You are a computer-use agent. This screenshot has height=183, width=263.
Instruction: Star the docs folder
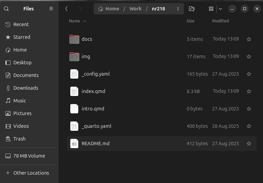(249, 39)
